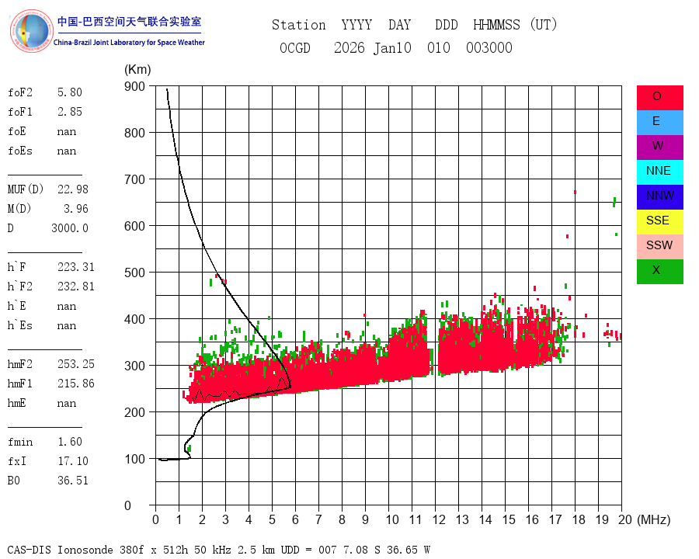Click the hmF1 value 215.86
The width and height of the screenshot is (699, 559).
[x=76, y=384]
